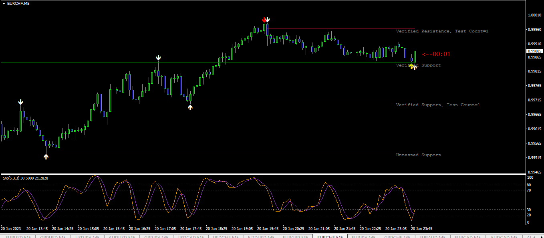Select the 'Verified Support, Test Count=1' label

438,105
